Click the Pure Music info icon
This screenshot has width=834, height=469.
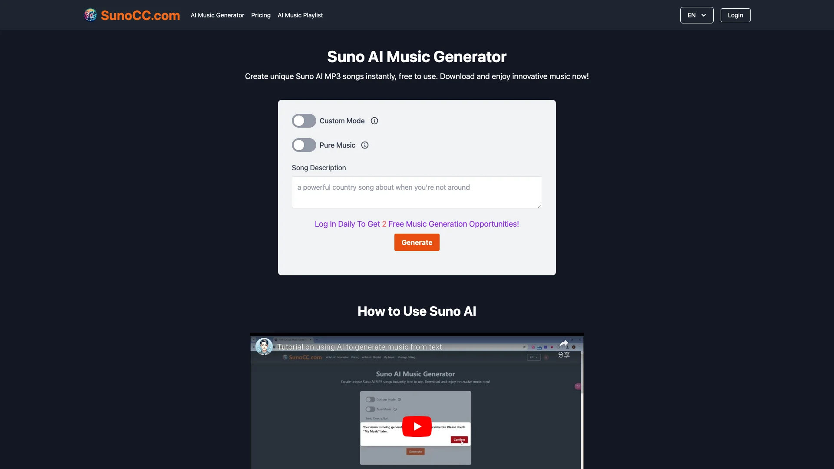[364, 145]
